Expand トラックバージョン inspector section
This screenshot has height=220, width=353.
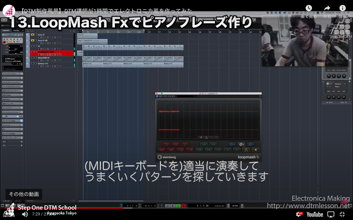(x=12, y=74)
